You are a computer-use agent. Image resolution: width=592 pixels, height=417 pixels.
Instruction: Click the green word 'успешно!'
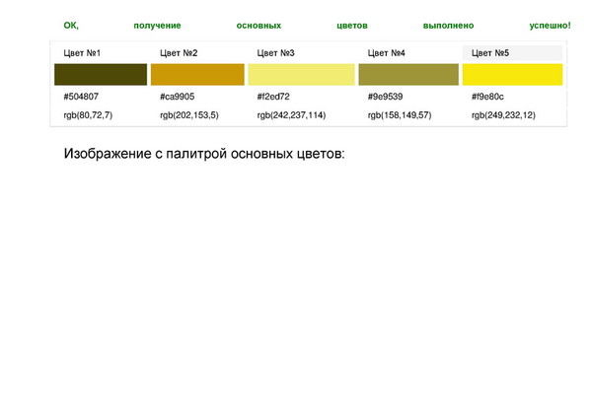point(551,26)
